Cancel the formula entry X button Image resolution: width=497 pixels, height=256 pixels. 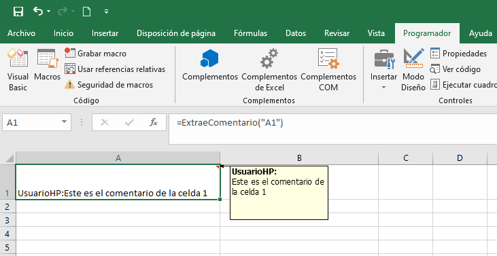click(x=105, y=122)
